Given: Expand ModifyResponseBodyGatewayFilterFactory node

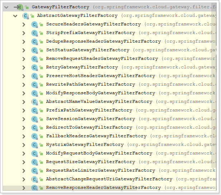Looking at the screenshot, I should click(24, 94).
